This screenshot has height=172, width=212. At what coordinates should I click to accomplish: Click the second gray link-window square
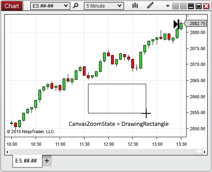coord(183,6)
